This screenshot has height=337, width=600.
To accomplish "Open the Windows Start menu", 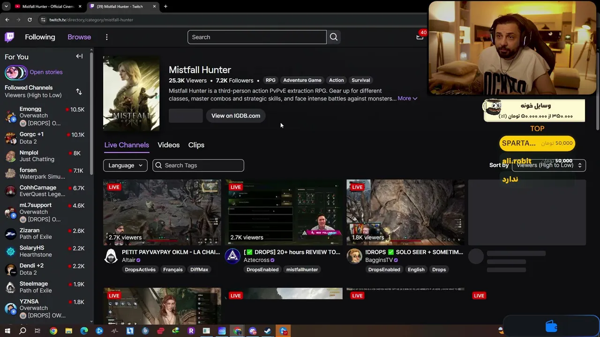I will 7,331.
